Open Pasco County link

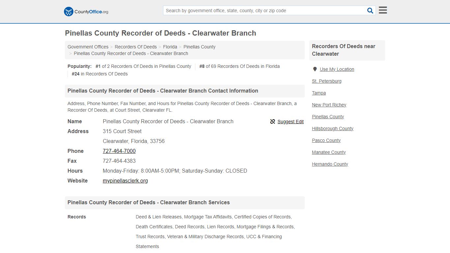pyautogui.click(x=326, y=140)
